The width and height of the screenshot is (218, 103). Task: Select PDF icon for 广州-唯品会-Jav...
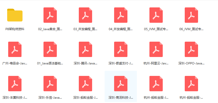click(15, 49)
